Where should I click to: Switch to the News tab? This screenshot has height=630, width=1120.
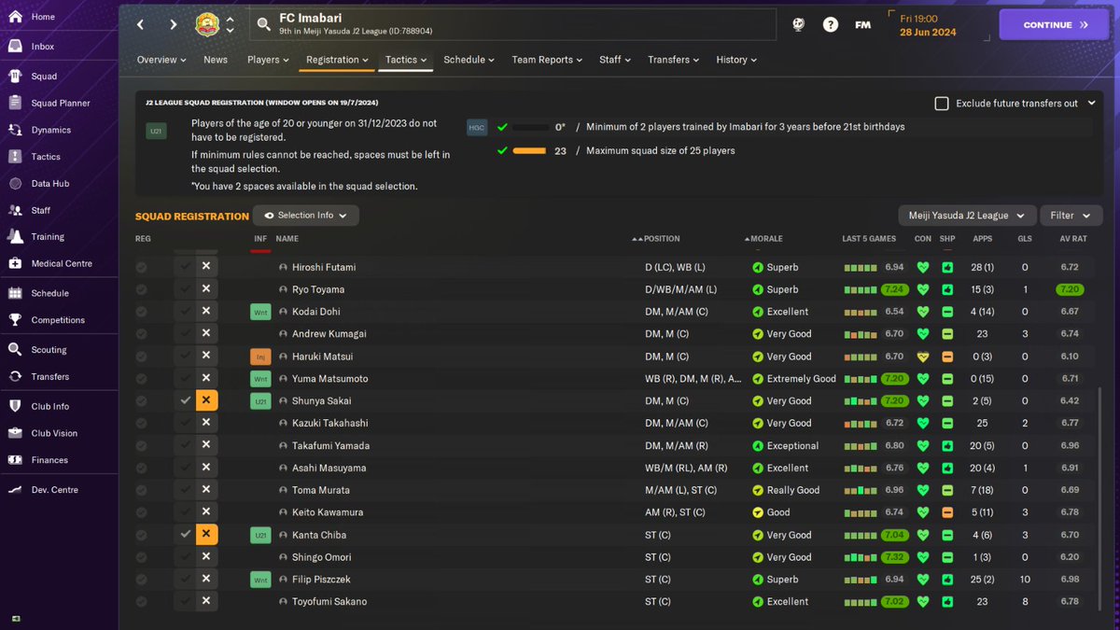pos(216,60)
